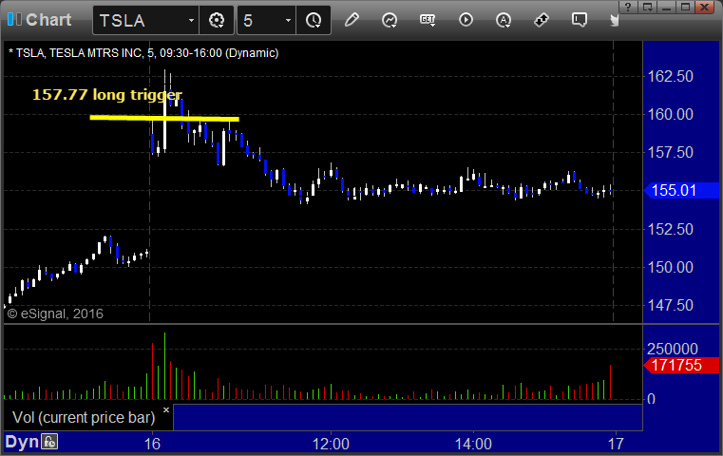This screenshot has width=723, height=456.
Task: Click the interval field showing 5
Action: [259, 20]
